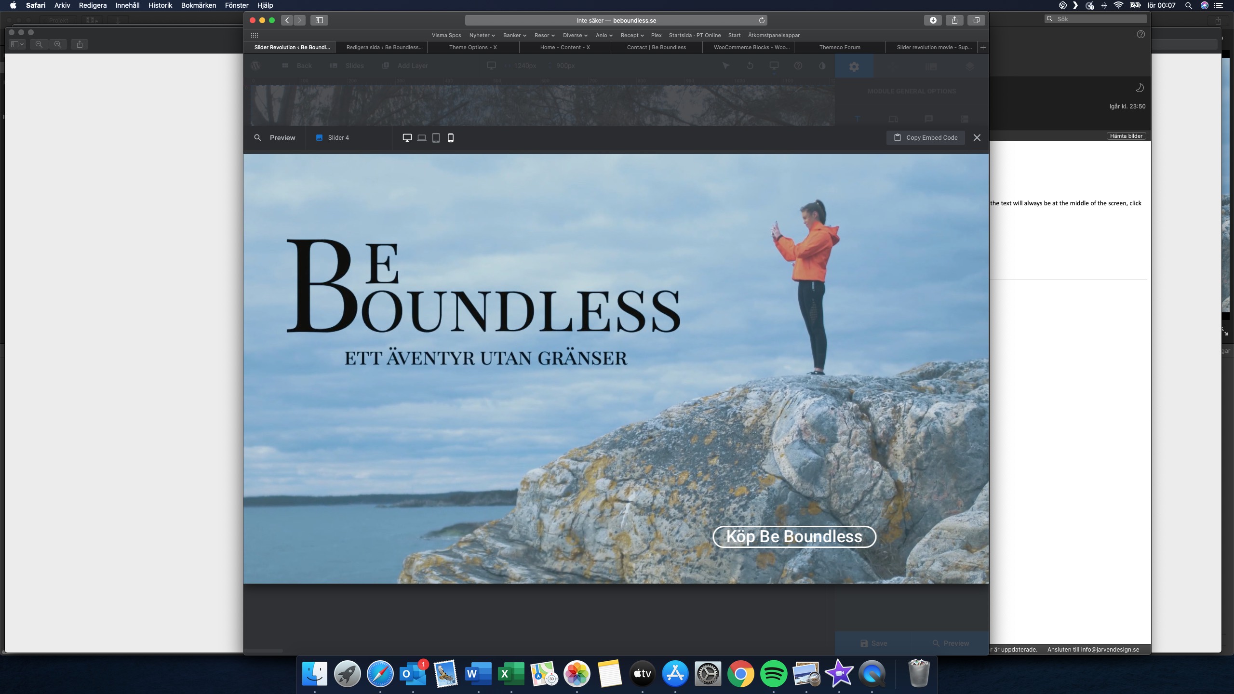Image resolution: width=1234 pixels, height=694 pixels.
Task: Open Microsoft Outlook from the Dock
Action: pos(413,673)
